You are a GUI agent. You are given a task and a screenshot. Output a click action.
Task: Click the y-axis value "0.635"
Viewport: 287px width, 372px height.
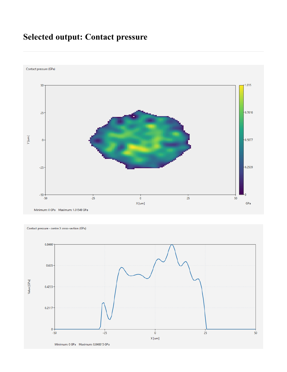pos(50,266)
